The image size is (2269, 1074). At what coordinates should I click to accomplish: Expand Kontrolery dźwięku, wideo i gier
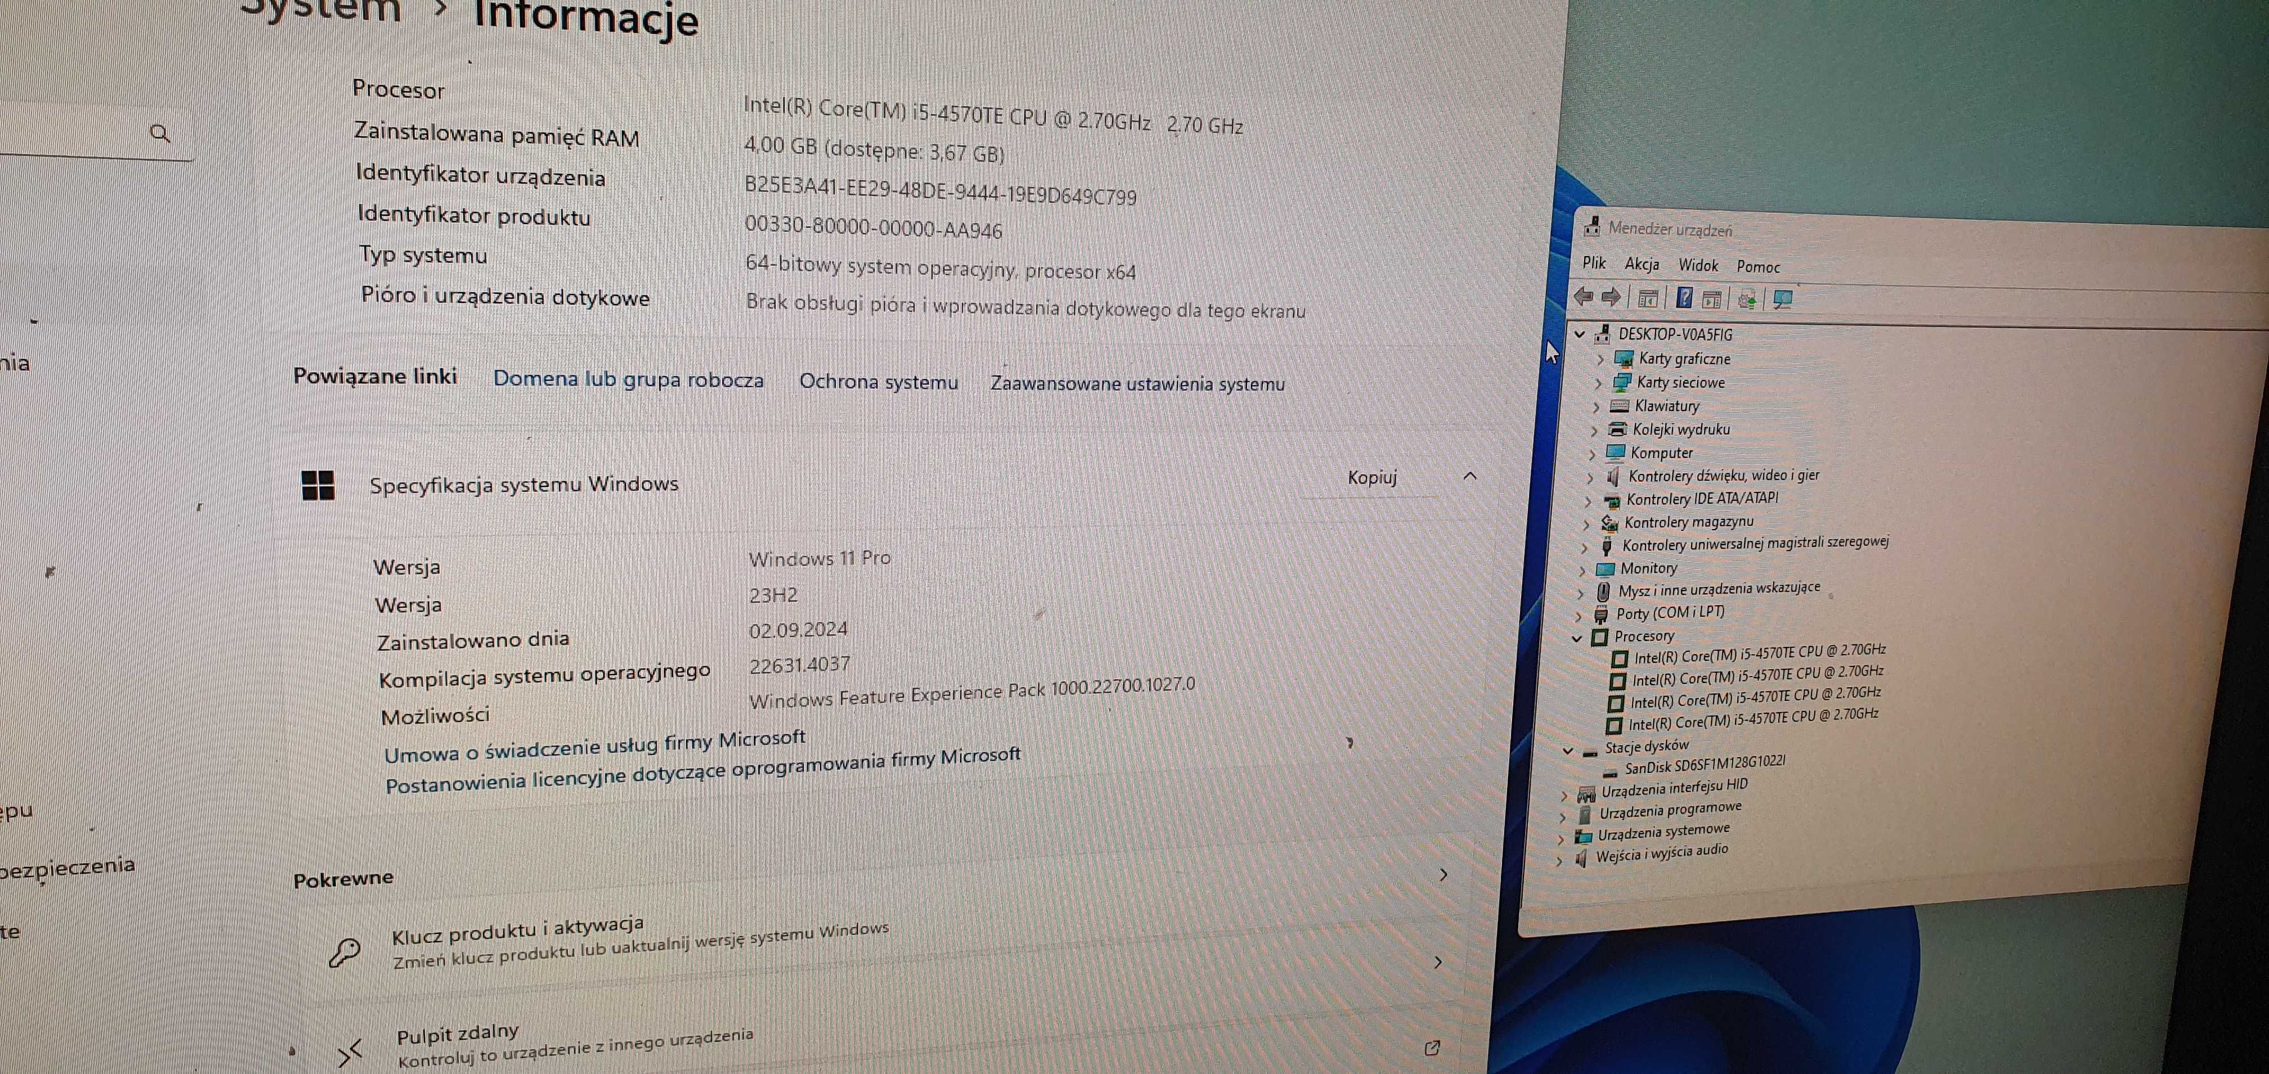coord(1591,477)
